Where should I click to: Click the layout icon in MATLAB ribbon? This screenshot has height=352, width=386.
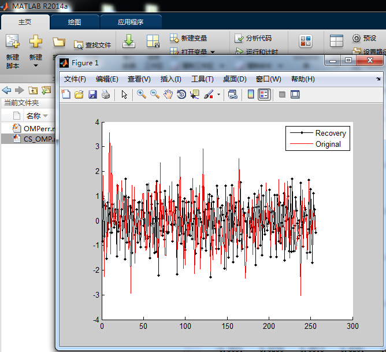336,41
